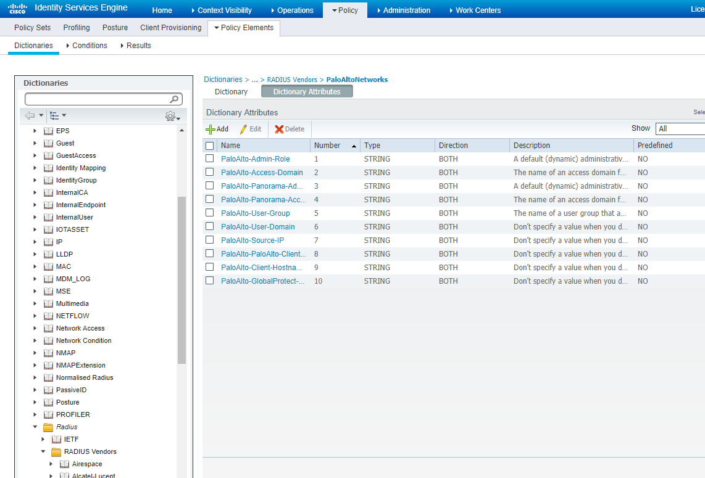
Task: Open the PaloAlto-Panorama-Acc... attribute link
Action: [264, 199]
